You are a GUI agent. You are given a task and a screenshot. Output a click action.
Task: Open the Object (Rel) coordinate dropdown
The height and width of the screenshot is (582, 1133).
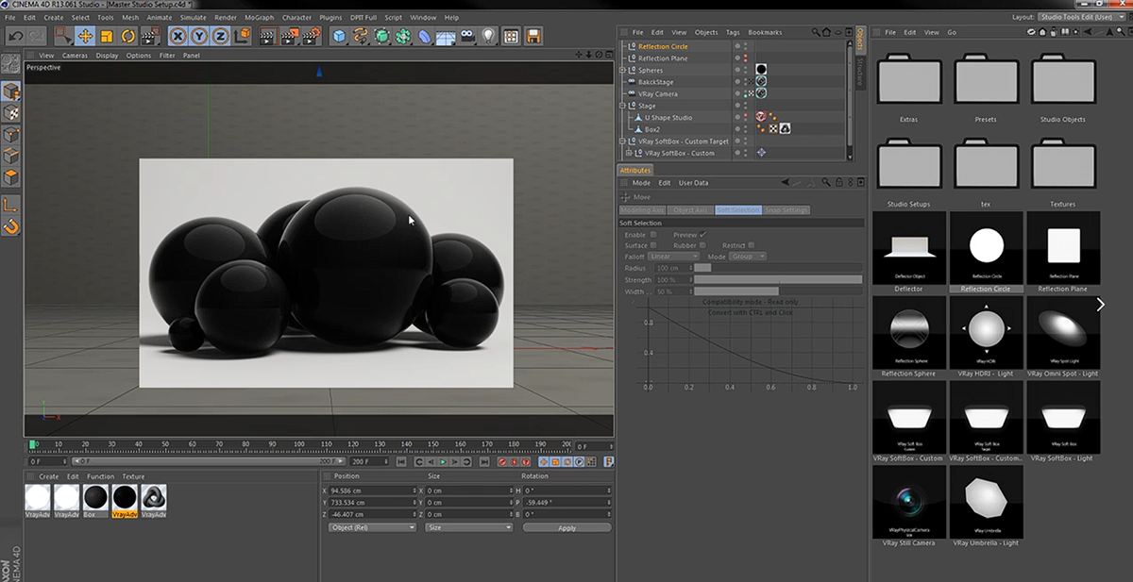coord(372,528)
